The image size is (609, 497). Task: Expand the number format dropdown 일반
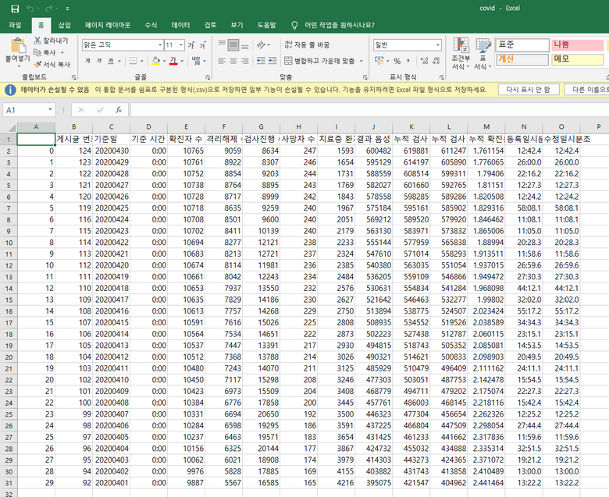click(437, 45)
